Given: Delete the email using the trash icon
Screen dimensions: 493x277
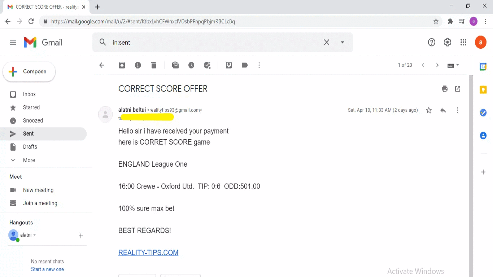Looking at the screenshot, I should pos(154,65).
